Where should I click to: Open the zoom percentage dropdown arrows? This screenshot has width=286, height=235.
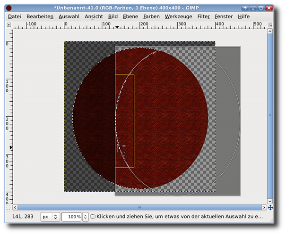click(x=85, y=217)
